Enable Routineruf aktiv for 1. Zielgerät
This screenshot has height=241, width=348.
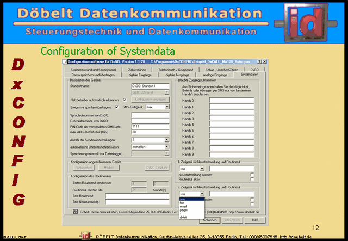252,179
